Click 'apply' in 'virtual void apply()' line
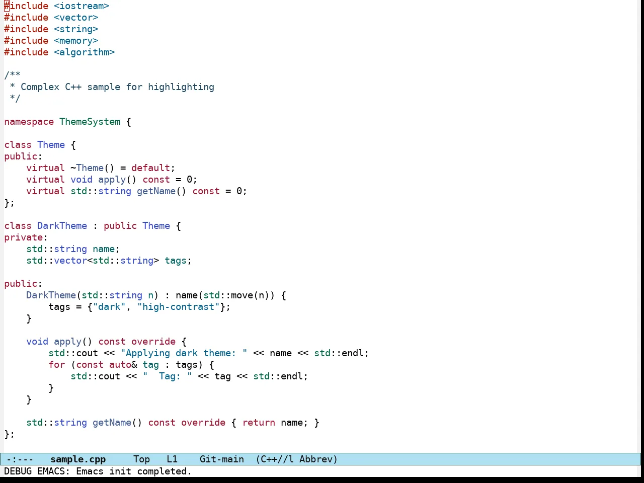644x483 pixels. point(112,180)
